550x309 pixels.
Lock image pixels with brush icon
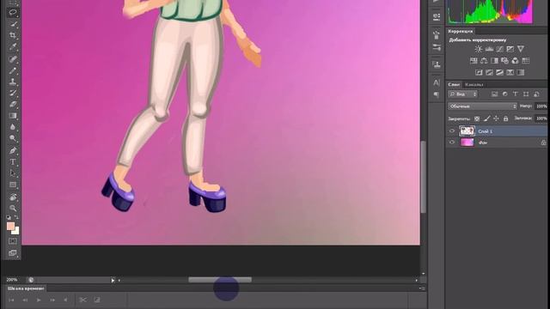[487, 118]
